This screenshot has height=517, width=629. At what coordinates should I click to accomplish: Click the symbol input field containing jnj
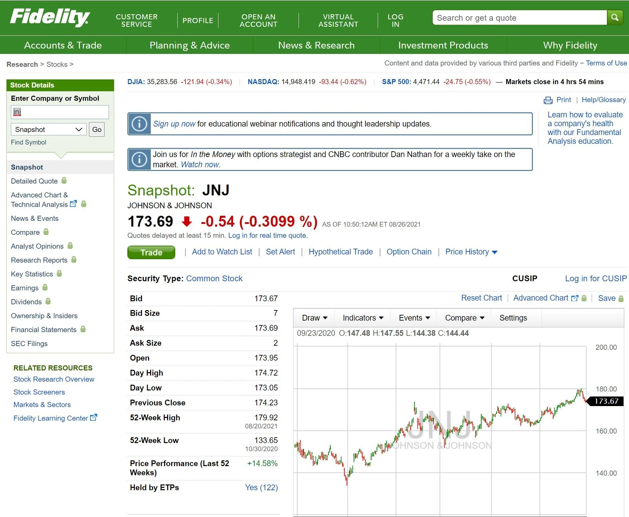click(60, 112)
